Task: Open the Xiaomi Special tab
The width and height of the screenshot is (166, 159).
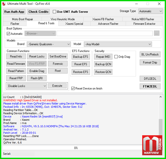Action: point(74,24)
